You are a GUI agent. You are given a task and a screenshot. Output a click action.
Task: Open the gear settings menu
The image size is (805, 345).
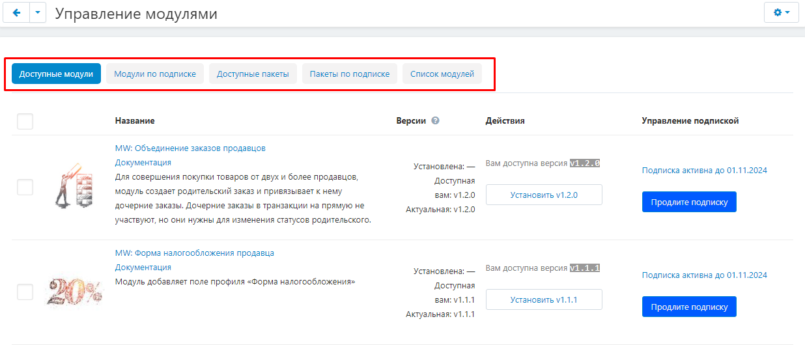(781, 13)
